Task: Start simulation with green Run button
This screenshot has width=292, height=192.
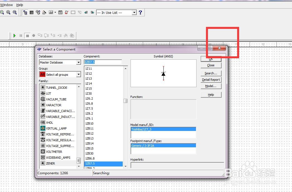Action: point(14,36)
